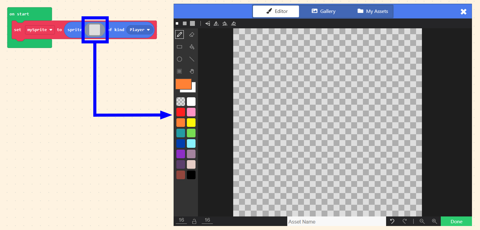This screenshot has width=480, height=230.
Task: Activate the Line tool
Action: click(x=192, y=59)
